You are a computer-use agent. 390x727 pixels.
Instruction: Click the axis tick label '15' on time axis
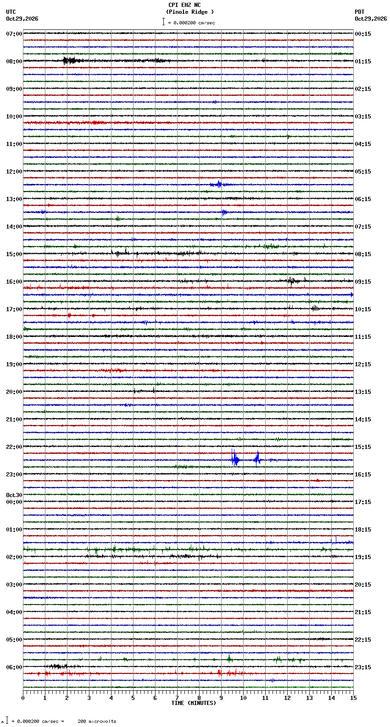[353, 698]
